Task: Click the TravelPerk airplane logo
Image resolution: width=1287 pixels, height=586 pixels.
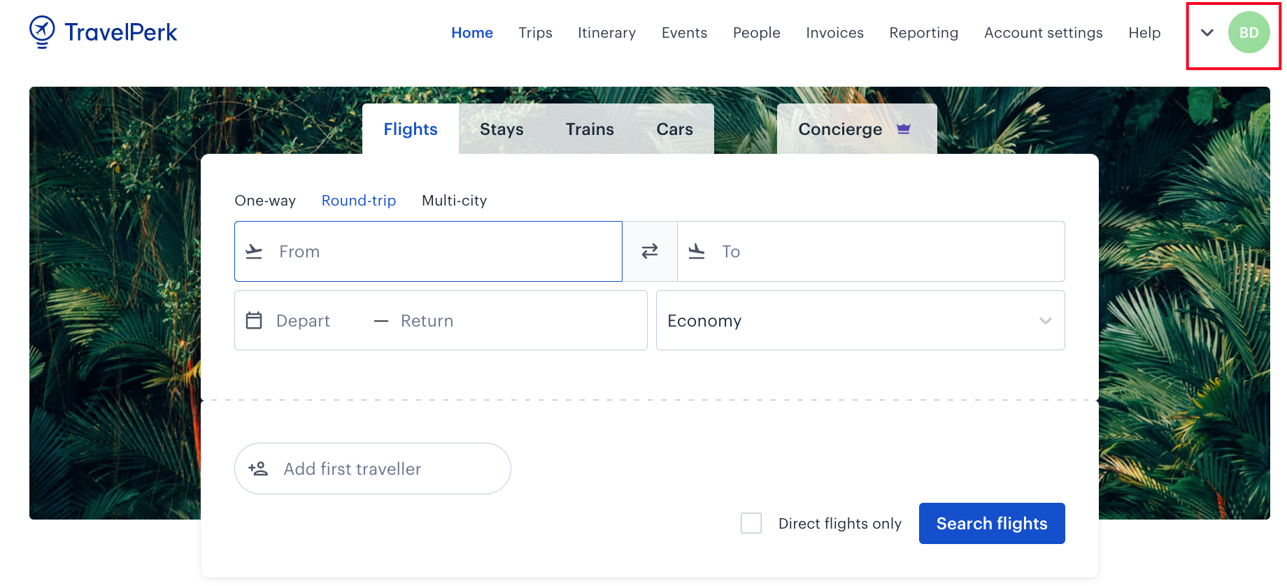Action: [x=41, y=31]
